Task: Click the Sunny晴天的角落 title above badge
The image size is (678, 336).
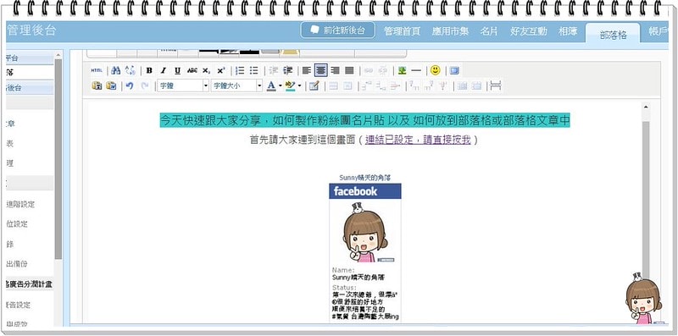Action: tap(365, 178)
